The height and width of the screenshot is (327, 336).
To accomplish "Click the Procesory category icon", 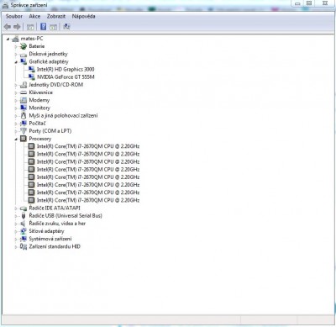I will coord(24,139).
